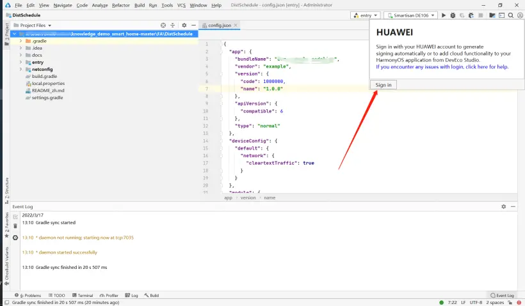This screenshot has height=306, width=525.
Task: Click the locate-opened-file target icon
Action: coord(163,26)
